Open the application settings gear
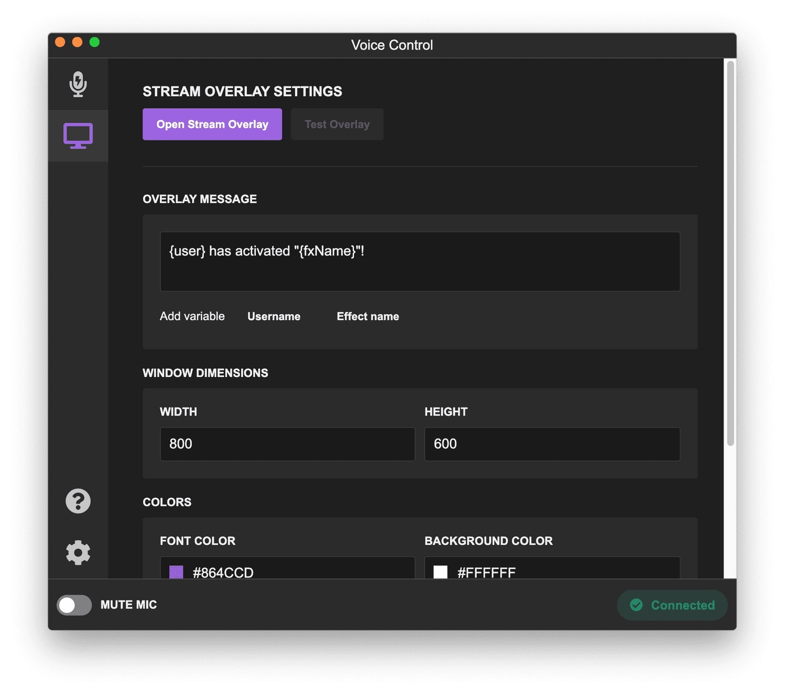The height and width of the screenshot is (694, 785). (x=78, y=552)
